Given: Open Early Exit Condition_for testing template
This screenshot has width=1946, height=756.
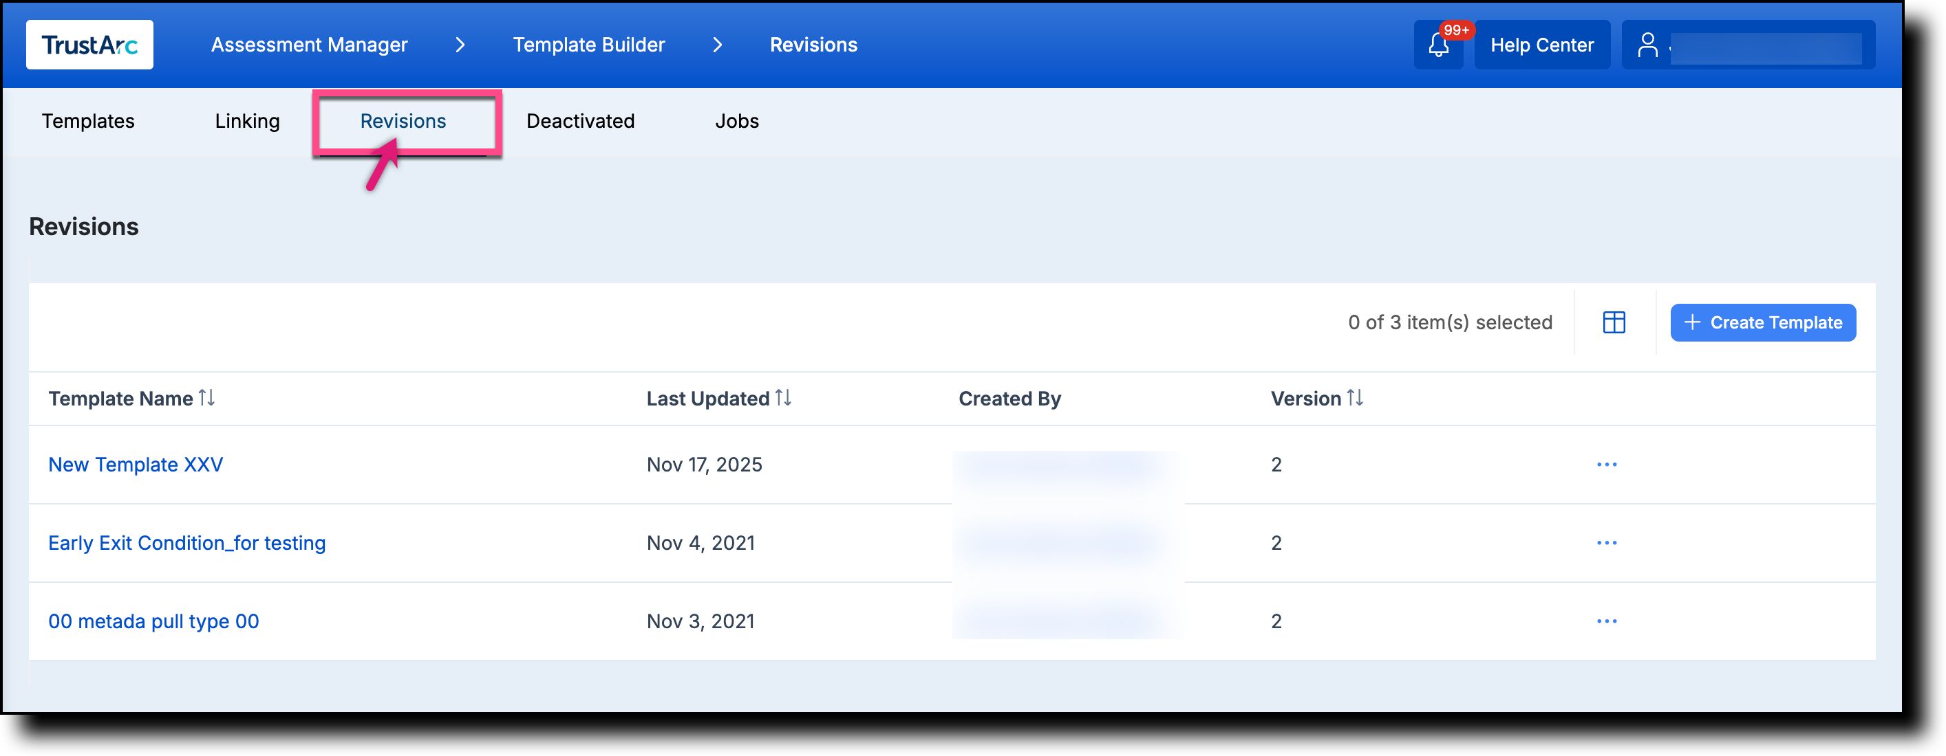Looking at the screenshot, I should 186,543.
